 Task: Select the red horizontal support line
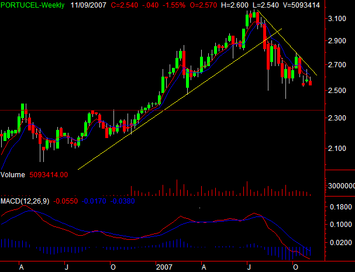[x=162, y=111]
